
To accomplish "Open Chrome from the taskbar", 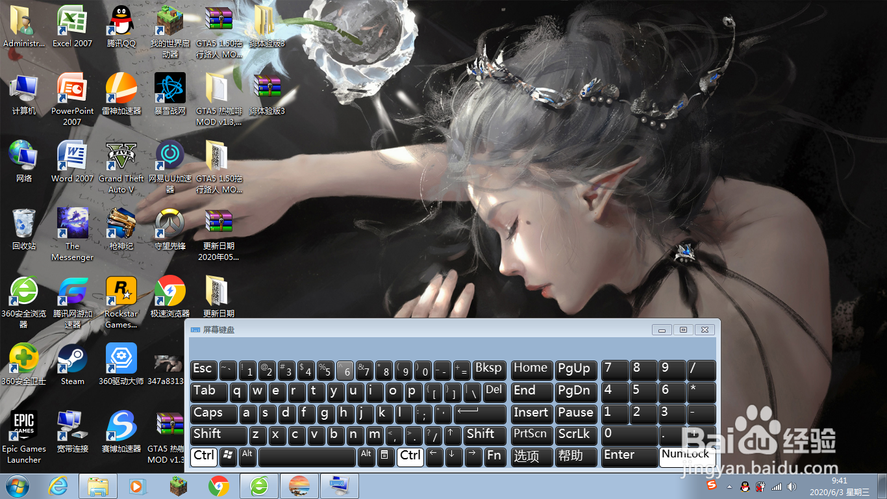I will tap(219, 486).
